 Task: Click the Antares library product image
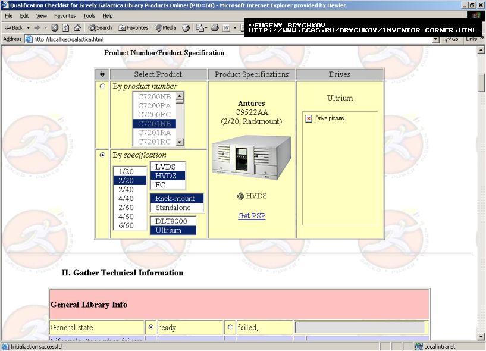(252, 158)
